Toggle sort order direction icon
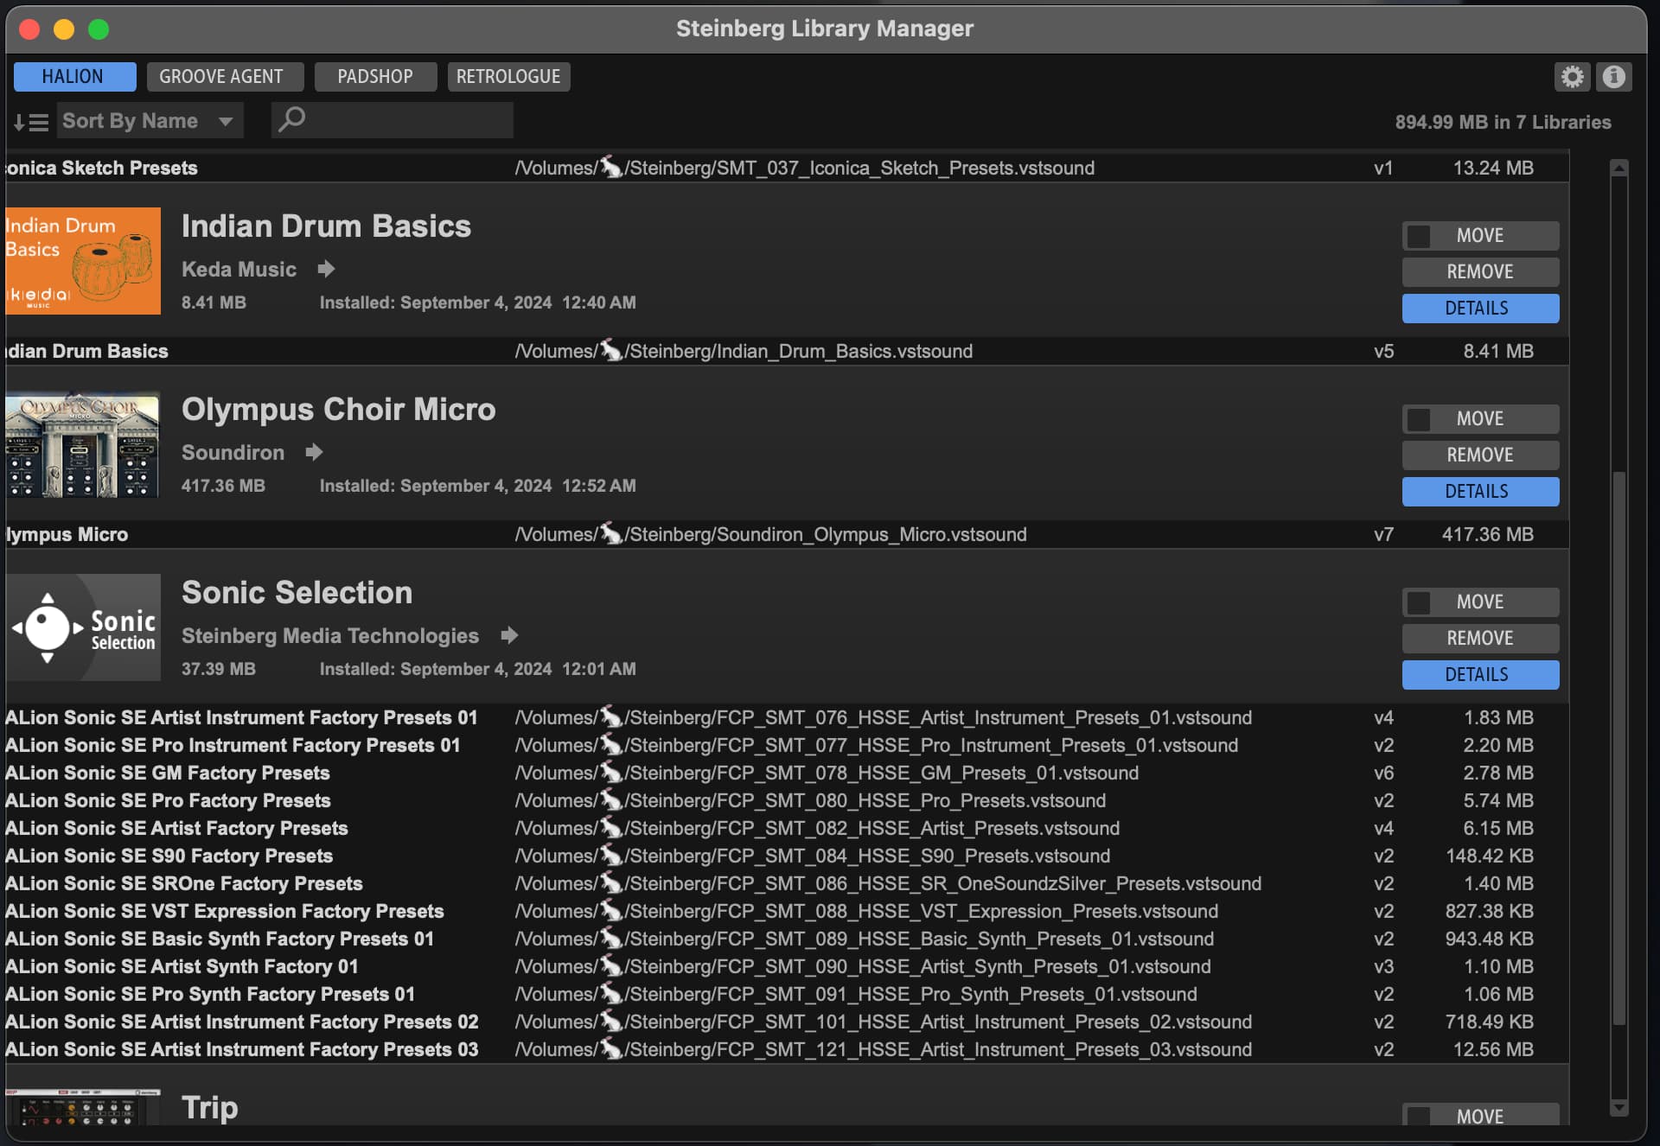Viewport: 1660px width, 1146px height. point(30,122)
